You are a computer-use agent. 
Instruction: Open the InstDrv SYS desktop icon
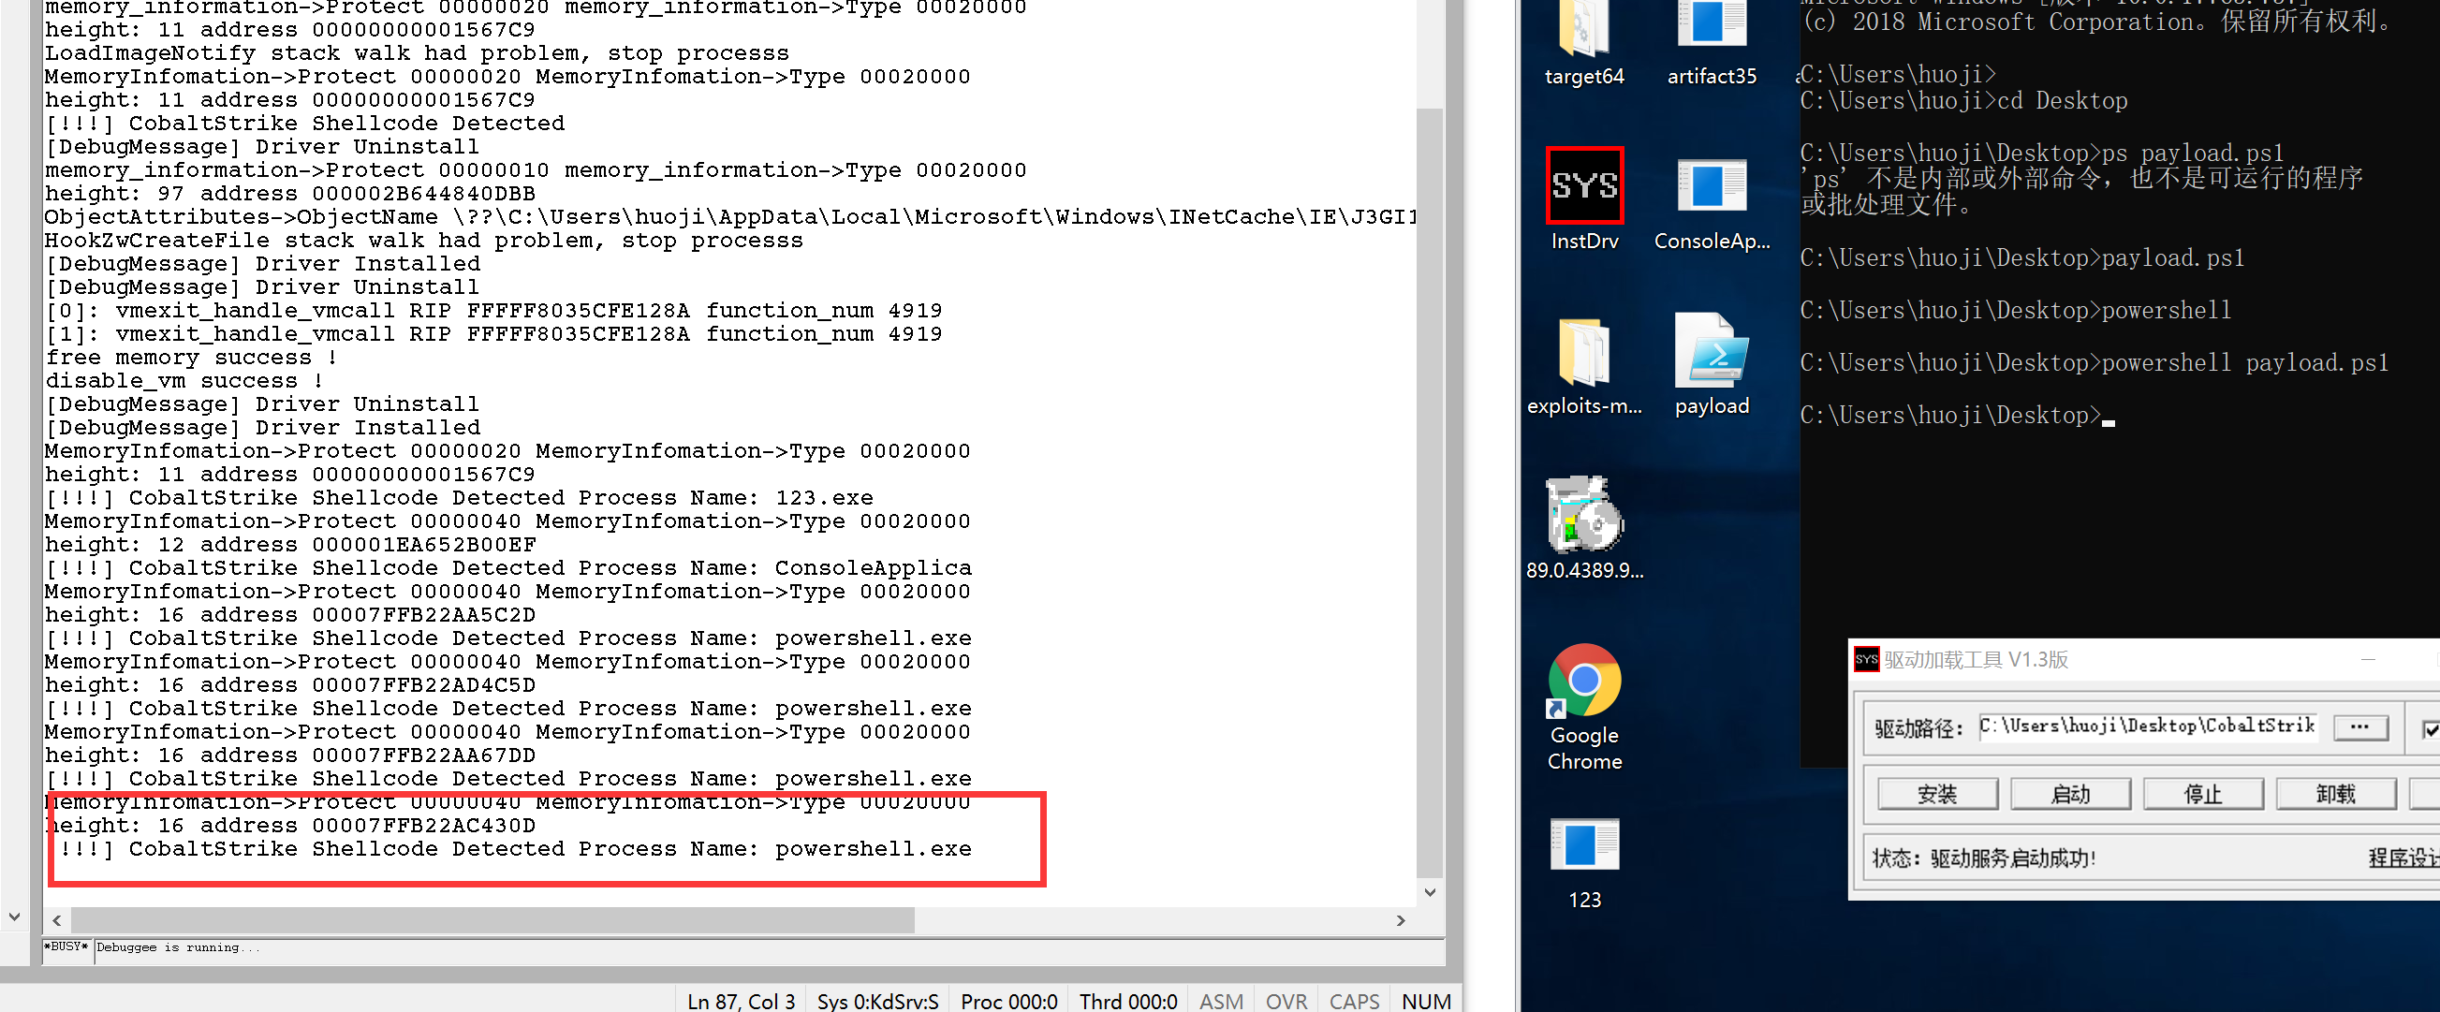[1583, 186]
